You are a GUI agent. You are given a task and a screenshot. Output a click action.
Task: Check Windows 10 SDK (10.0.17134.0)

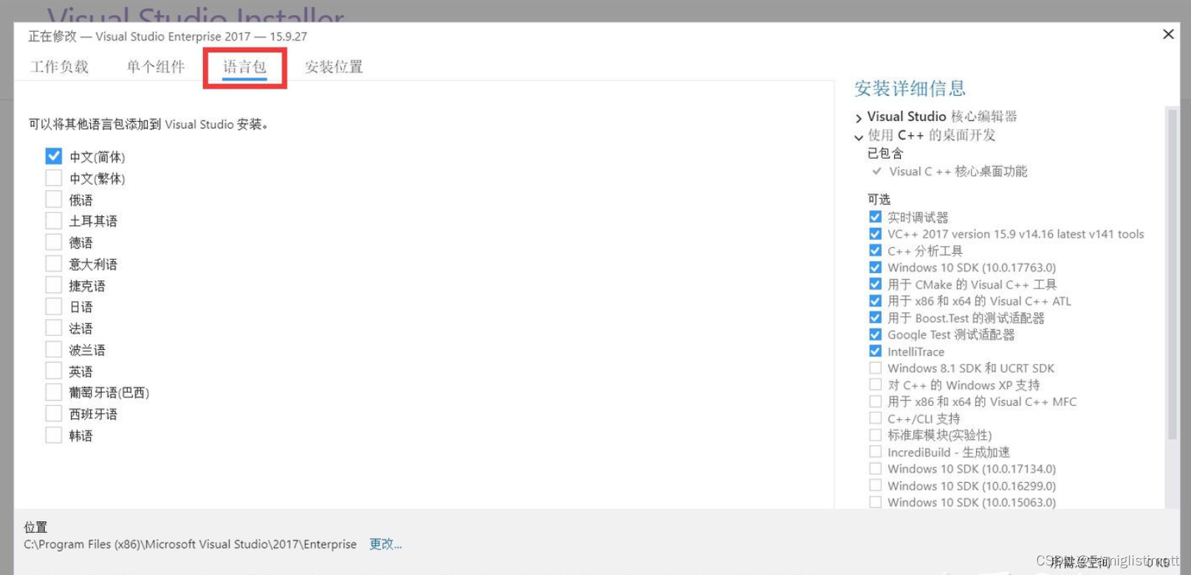(x=875, y=469)
